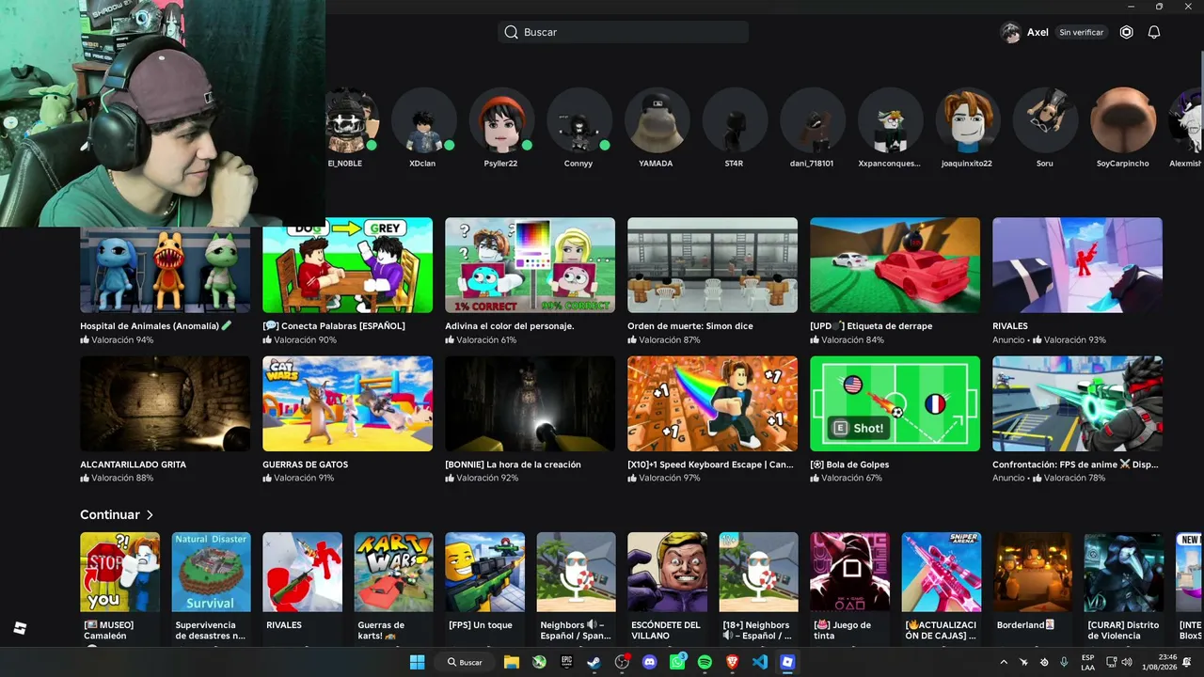Image resolution: width=1204 pixels, height=677 pixels.
Task: Click the Roblox icon on the taskbar
Action: point(787,662)
